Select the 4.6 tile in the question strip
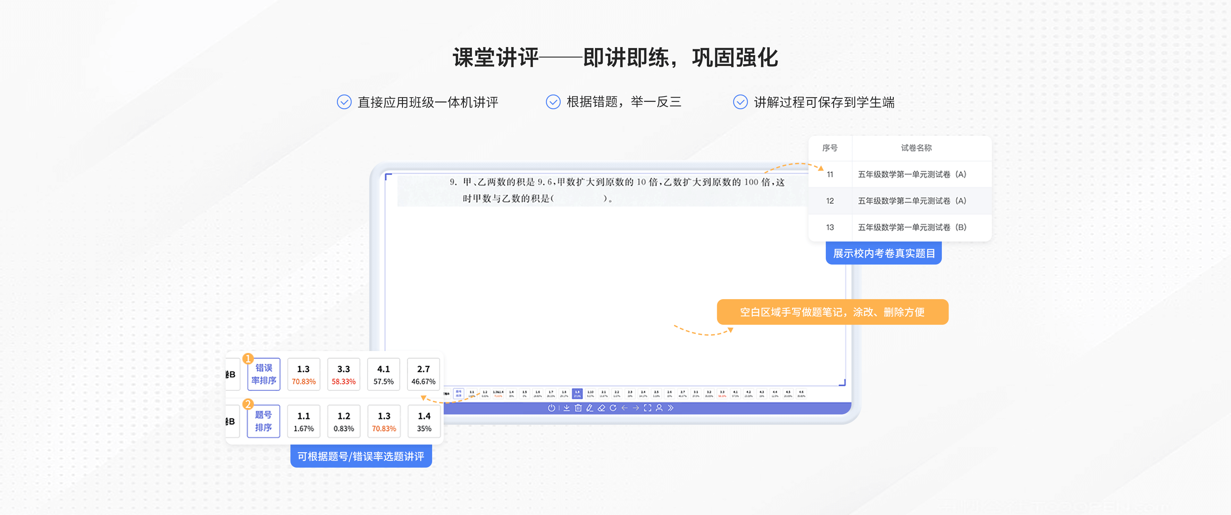The height and width of the screenshot is (515, 1231). (x=801, y=394)
